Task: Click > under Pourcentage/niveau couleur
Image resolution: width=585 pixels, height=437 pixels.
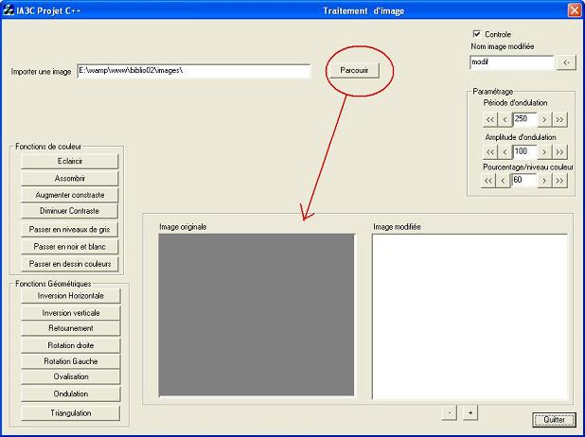Action: (x=544, y=181)
